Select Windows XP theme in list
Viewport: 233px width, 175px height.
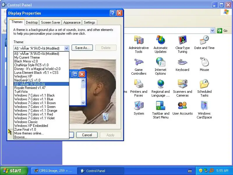pyautogui.click(x=41, y=76)
